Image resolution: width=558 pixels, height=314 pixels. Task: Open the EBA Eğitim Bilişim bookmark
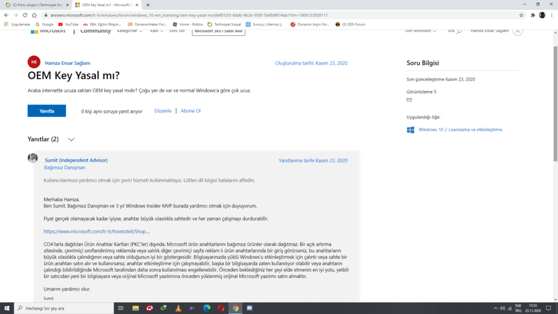point(102,24)
